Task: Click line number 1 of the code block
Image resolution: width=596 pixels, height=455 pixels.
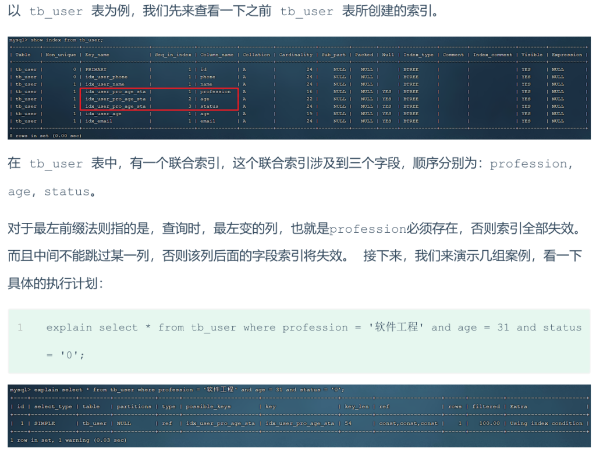Action: point(20,328)
